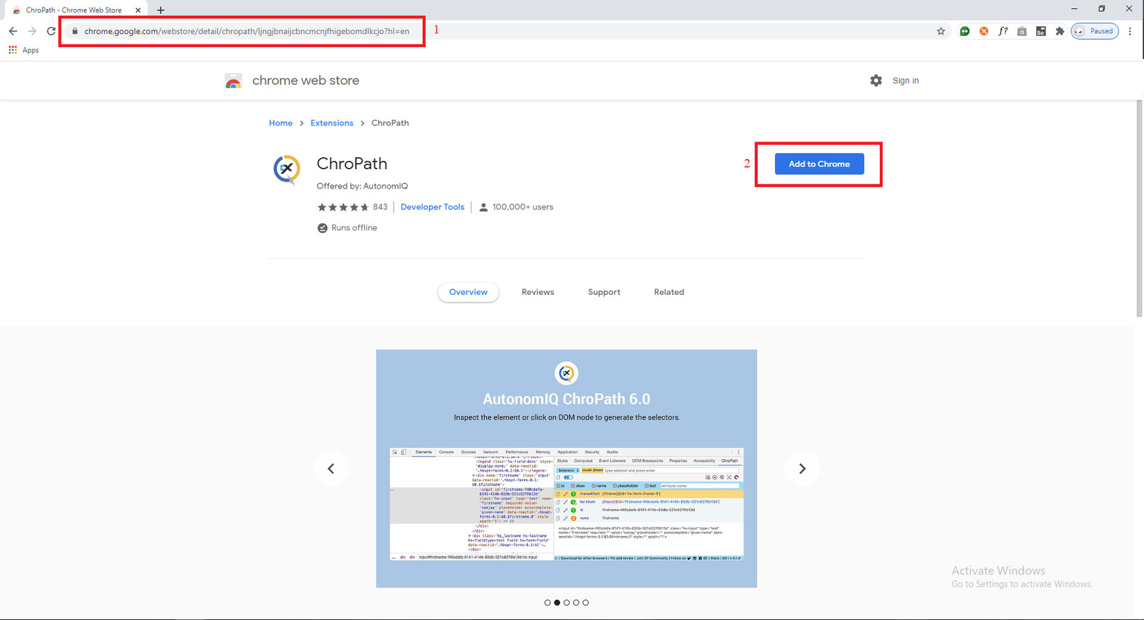The height and width of the screenshot is (620, 1144).
Task: Open the Apps bookmarks shortcut
Action: pos(24,50)
